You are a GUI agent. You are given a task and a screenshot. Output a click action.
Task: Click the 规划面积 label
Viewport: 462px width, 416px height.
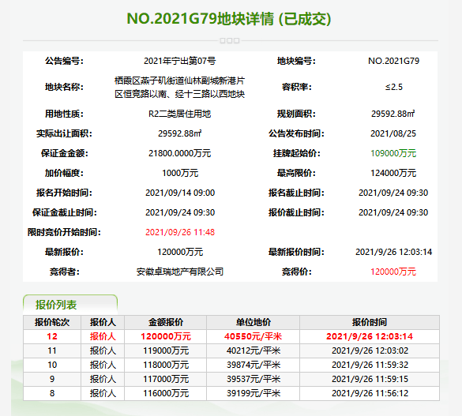[296, 114]
